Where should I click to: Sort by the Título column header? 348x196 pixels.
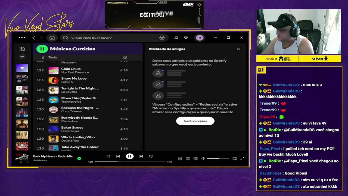pos(53,57)
